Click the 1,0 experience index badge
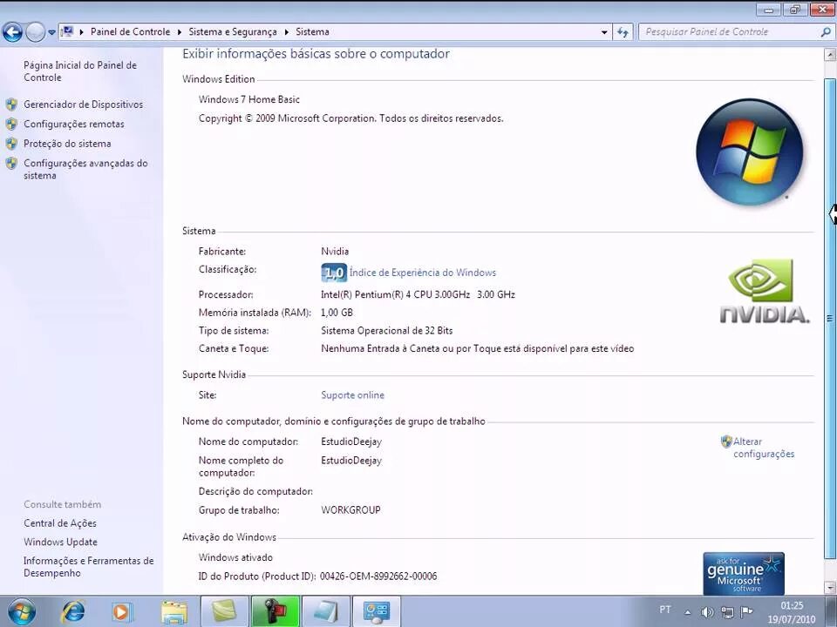 334,273
